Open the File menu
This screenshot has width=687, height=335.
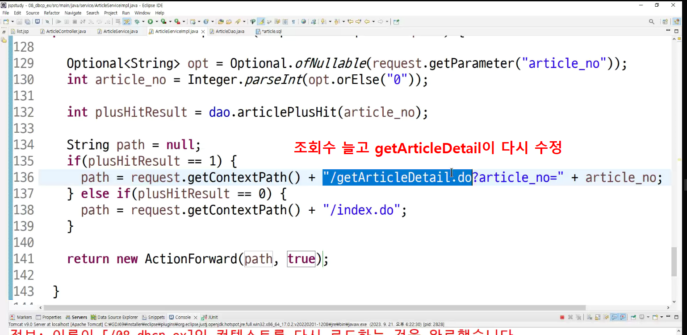6,13
